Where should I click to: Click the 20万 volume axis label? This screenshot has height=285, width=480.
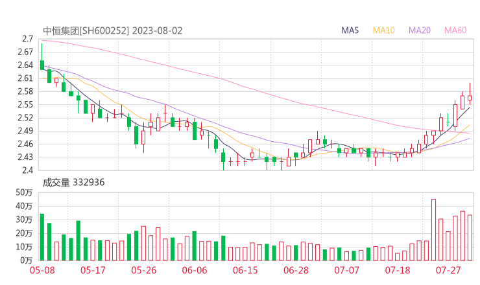point(24,233)
